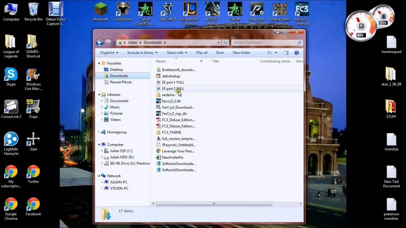Expand the Share with dropdown

point(177,53)
